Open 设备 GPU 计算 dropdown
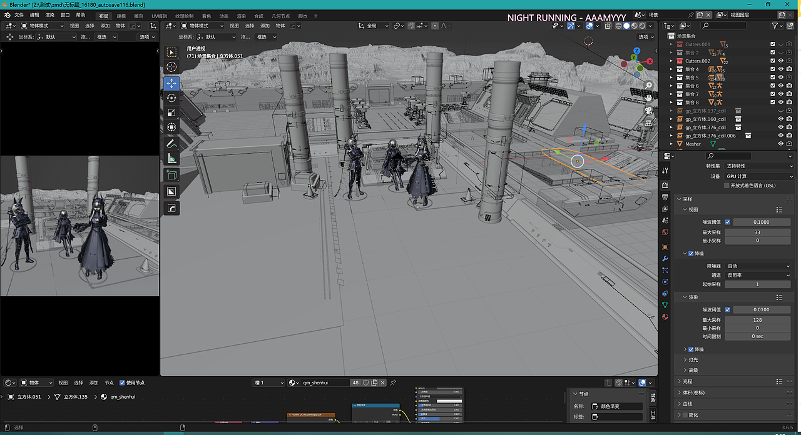801x435 pixels. click(x=759, y=176)
